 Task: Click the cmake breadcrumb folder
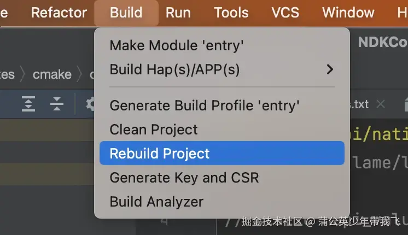(x=52, y=74)
